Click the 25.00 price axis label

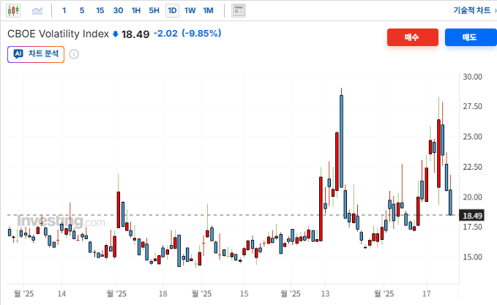point(472,137)
